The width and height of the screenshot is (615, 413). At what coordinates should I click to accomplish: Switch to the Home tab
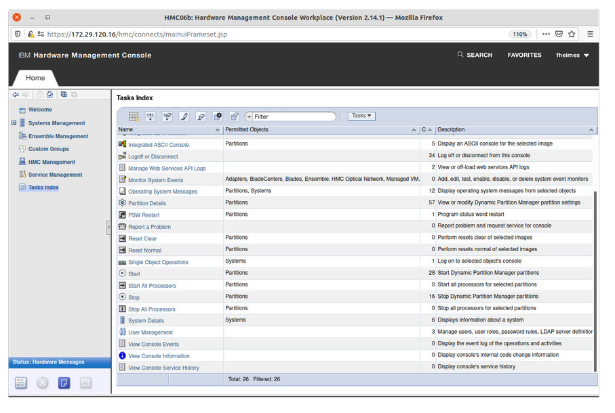coord(35,78)
